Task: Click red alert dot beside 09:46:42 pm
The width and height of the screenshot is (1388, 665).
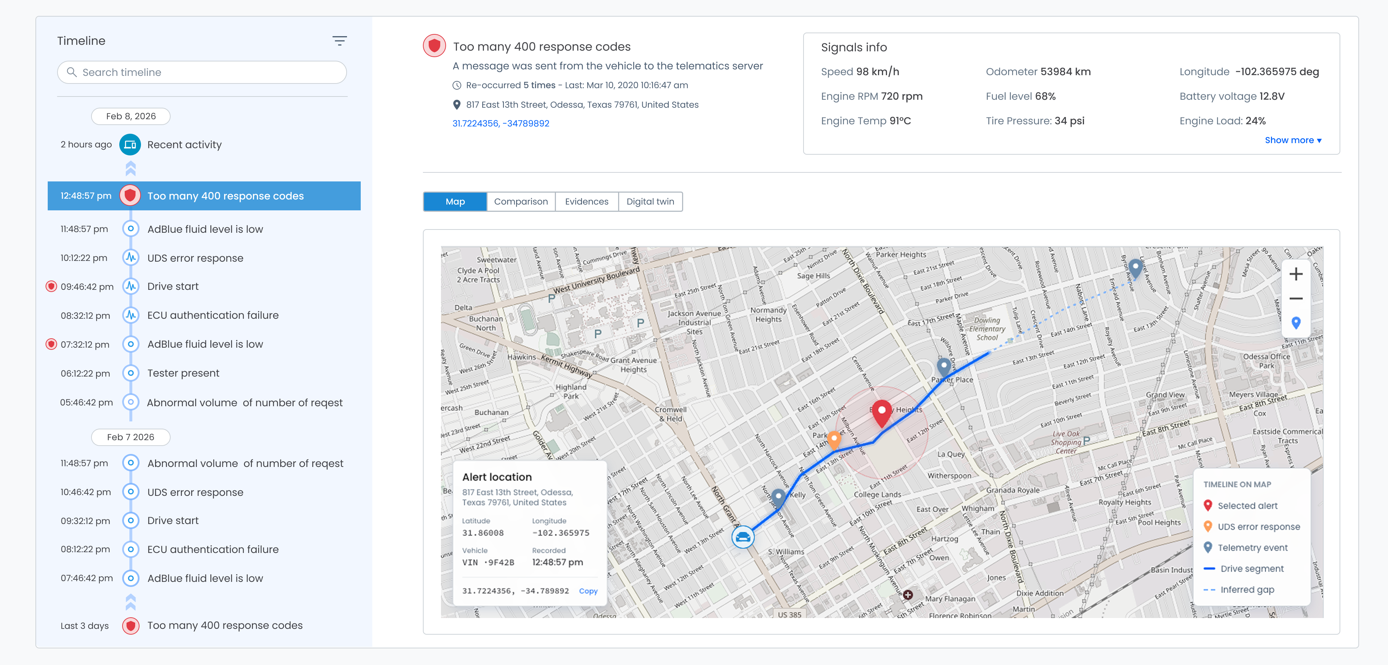Action: pos(51,287)
